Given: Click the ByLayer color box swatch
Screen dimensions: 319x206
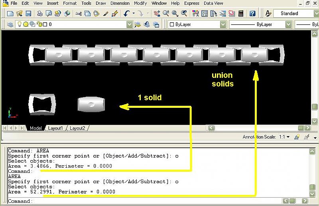Looking at the screenshot, I should click(172, 24).
